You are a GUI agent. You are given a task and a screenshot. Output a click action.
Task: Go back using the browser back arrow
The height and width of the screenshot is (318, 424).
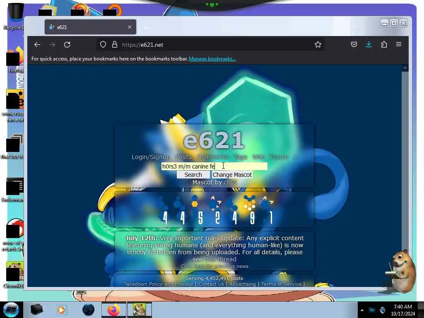point(37,45)
